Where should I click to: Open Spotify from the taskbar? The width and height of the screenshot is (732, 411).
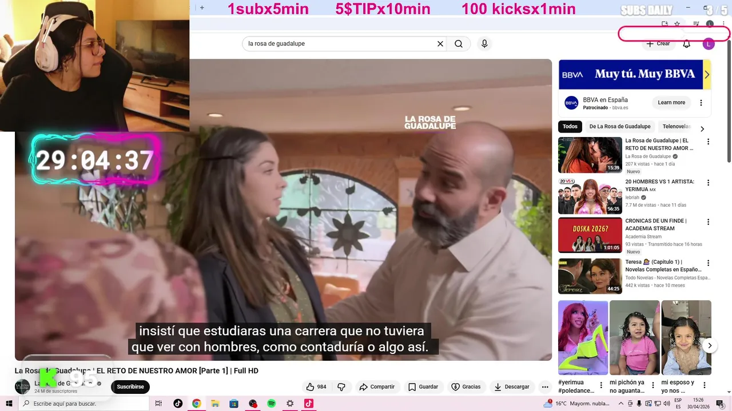[272, 404]
